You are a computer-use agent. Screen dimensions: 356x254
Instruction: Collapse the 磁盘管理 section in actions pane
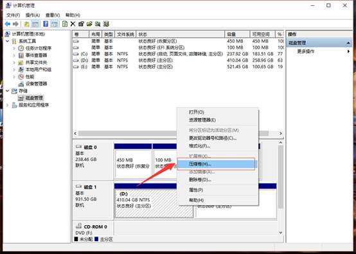pyautogui.click(x=348, y=43)
